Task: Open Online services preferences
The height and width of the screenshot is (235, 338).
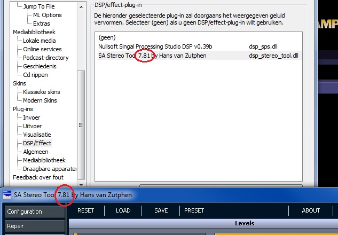Action: [x=42, y=49]
